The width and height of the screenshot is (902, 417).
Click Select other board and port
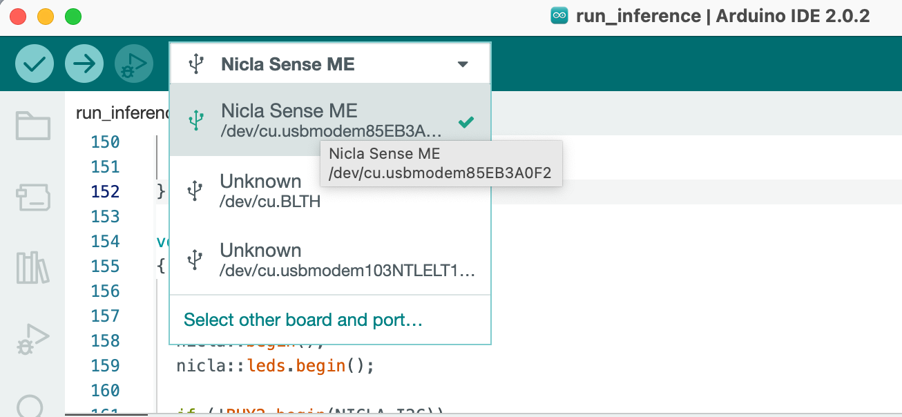point(303,320)
